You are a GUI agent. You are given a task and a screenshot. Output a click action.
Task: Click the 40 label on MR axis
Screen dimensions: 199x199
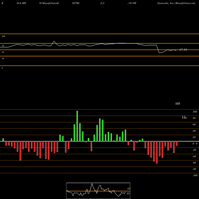194,131
